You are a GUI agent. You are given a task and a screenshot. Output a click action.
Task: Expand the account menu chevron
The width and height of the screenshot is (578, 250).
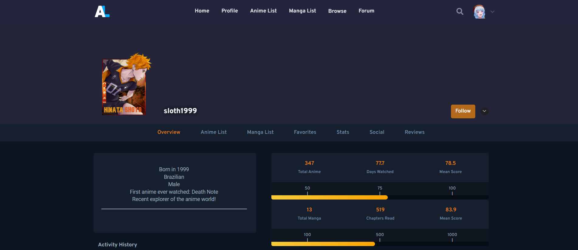click(x=492, y=12)
